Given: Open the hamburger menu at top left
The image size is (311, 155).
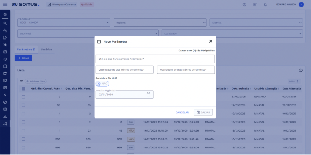Looking at the screenshot, I should pyautogui.click(x=5, y=4).
